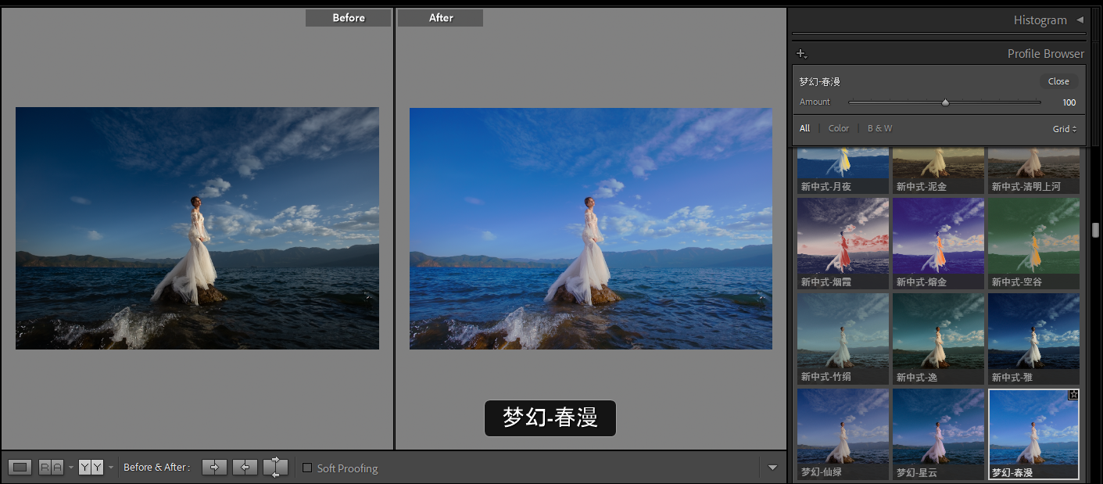Image resolution: width=1103 pixels, height=484 pixels.
Task: Filter profiles by B & W tab
Action: [879, 128]
